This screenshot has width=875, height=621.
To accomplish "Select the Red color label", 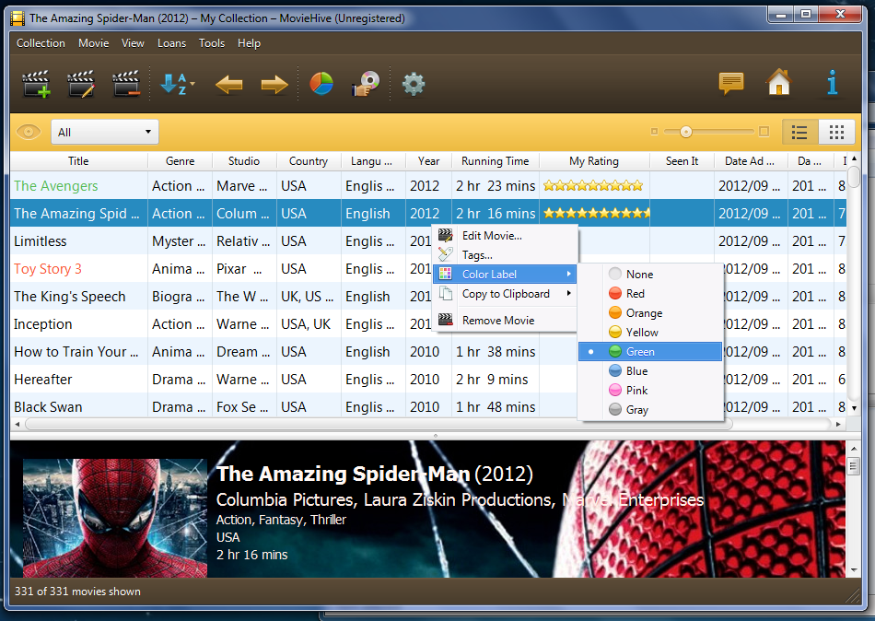I will (650, 294).
